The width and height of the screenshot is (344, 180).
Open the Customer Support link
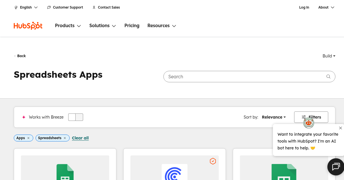click(65, 7)
